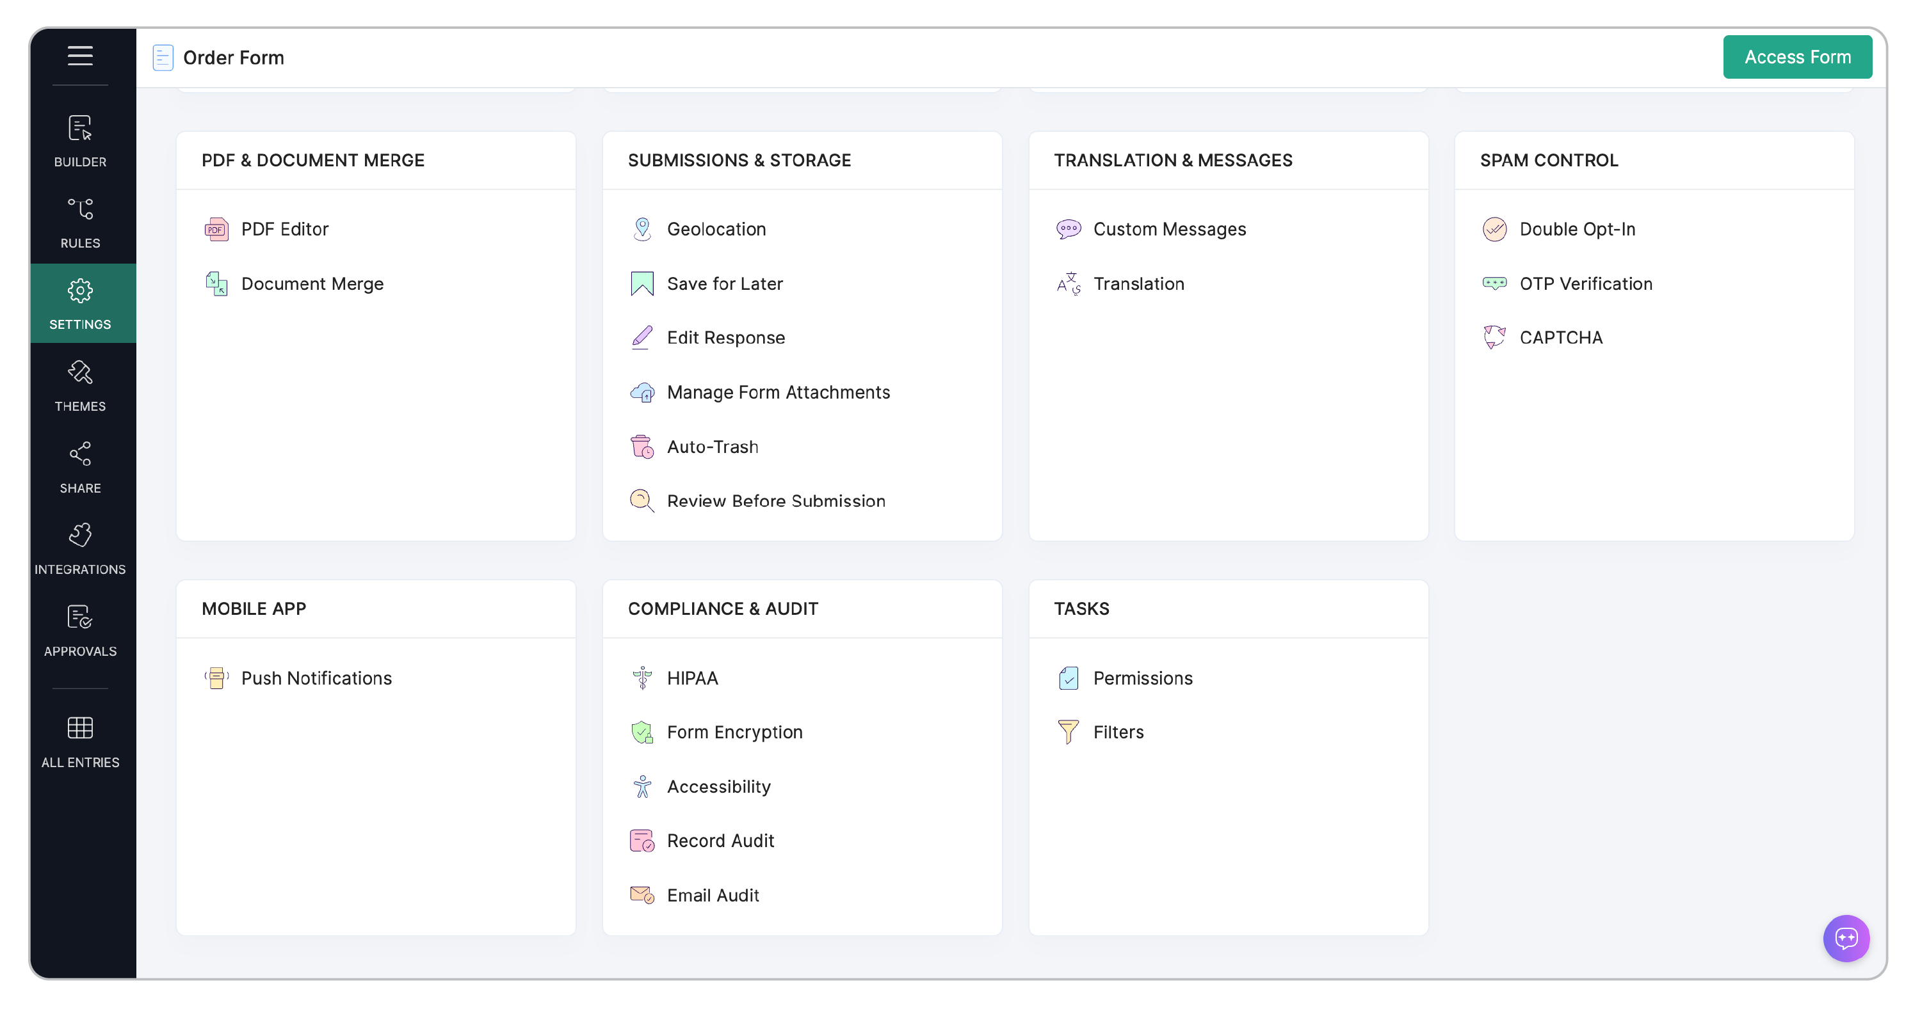
Task: Click Manage Form Attachments cloud icon
Action: tap(642, 392)
